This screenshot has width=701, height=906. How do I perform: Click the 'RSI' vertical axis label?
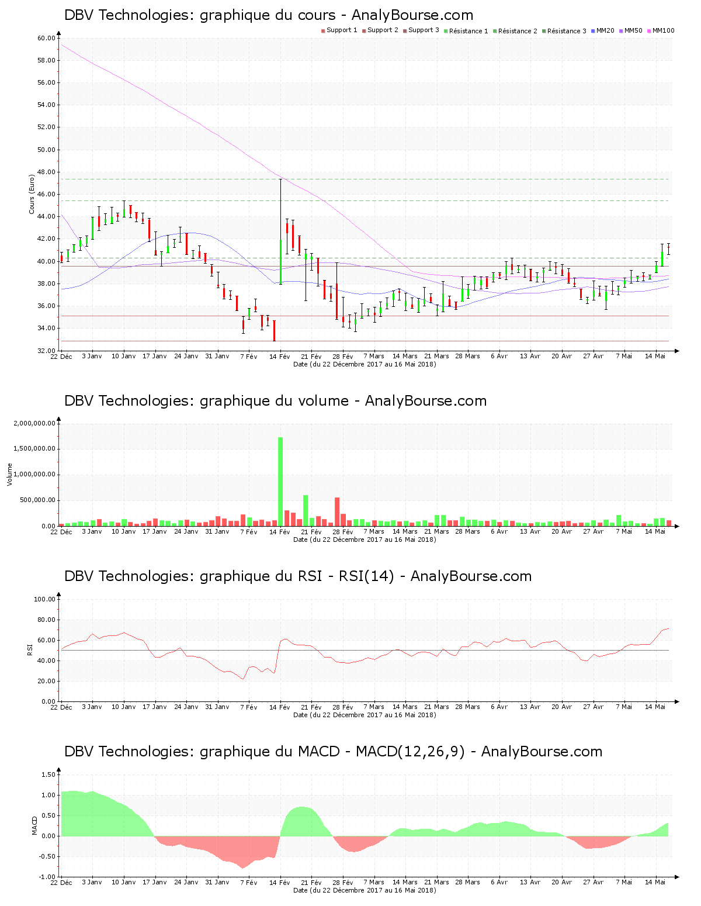(x=29, y=650)
